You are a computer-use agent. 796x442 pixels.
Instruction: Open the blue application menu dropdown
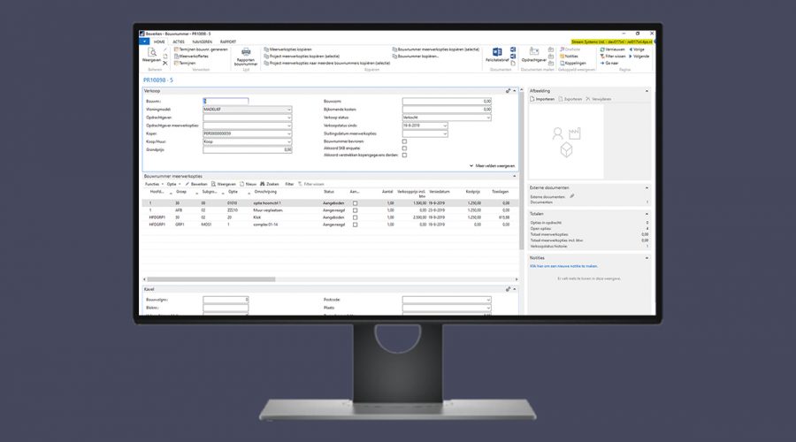pyautogui.click(x=144, y=42)
